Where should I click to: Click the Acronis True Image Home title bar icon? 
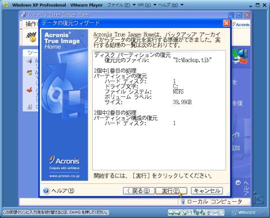pos(24,15)
